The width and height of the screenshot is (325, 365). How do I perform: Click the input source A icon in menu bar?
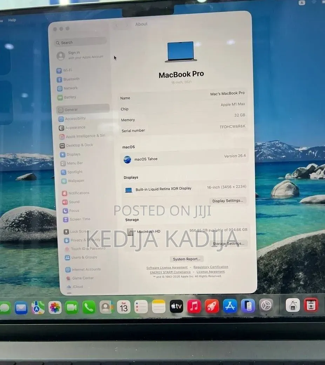click(x=302, y=3)
